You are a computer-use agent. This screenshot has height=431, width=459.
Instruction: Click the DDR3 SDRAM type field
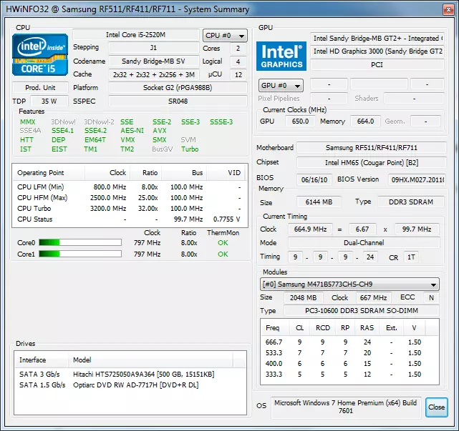click(411, 202)
